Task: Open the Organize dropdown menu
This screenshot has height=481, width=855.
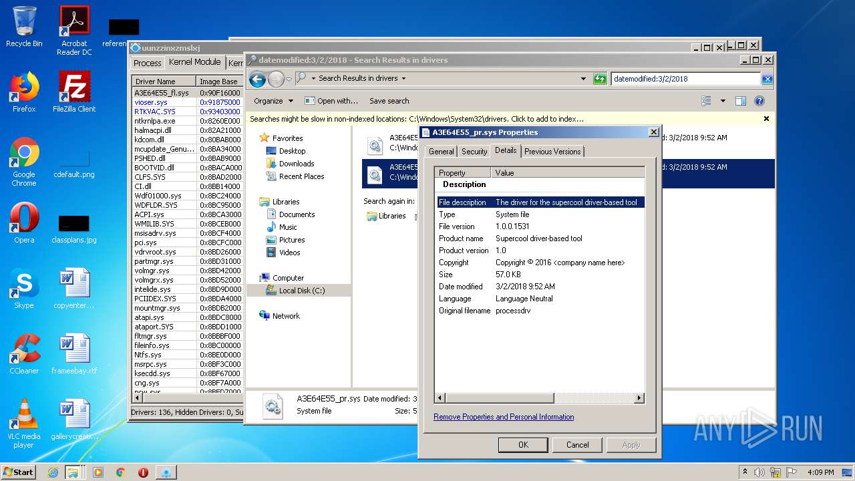Action: point(273,101)
